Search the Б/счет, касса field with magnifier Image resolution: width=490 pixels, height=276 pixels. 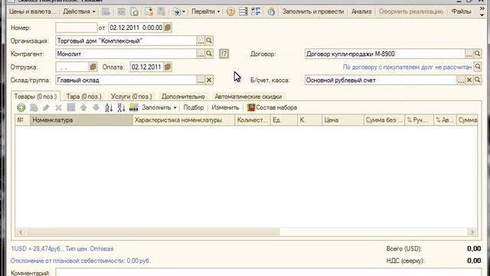point(478,80)
